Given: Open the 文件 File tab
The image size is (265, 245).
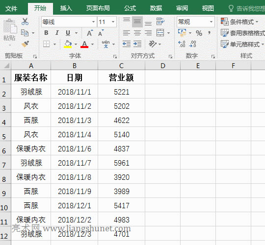Looking at the screenshot, I should [x=11, y=8].
